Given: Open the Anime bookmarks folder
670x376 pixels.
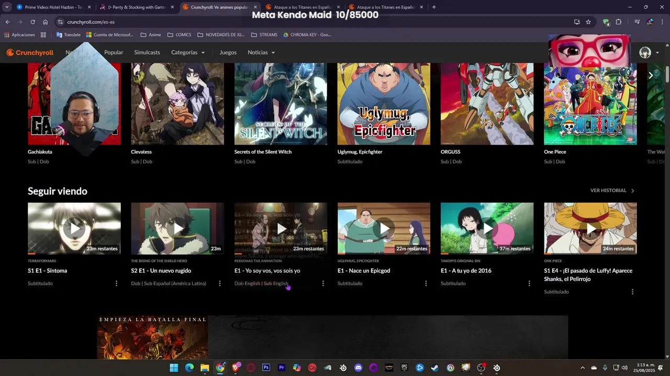Looking at the screenshot, I should [151, 35].
